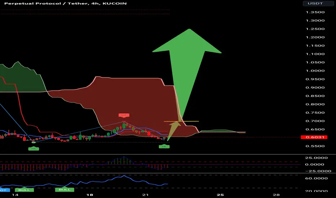The image size is (336, 198).
Task: Select date 28 on the time axis
Action: (x=276, y=195)
